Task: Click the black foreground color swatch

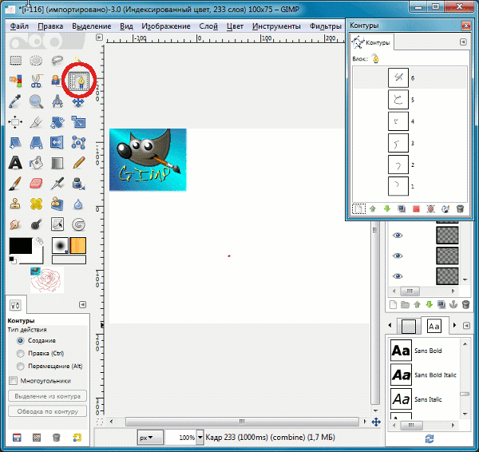Action: click(21, 246)
